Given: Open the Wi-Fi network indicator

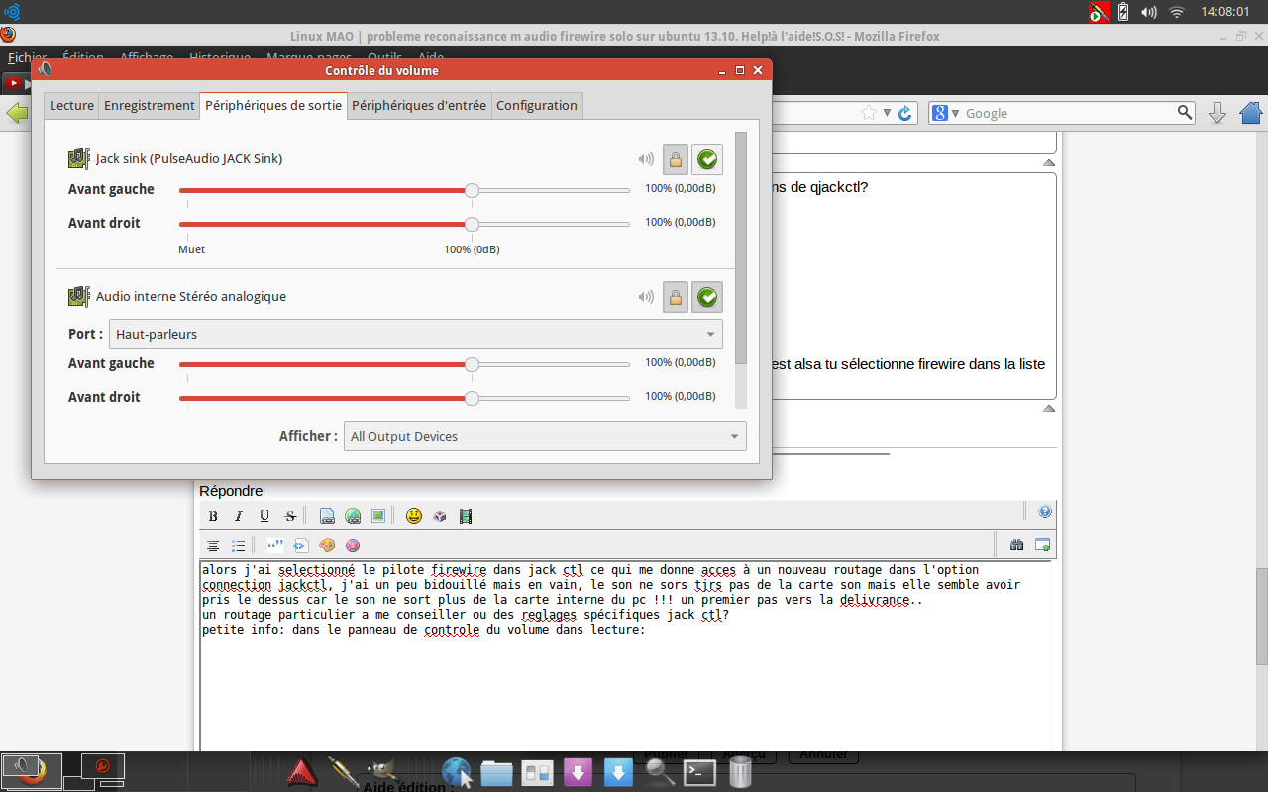Looking at the screenshot, I should tap(1177, 12).
